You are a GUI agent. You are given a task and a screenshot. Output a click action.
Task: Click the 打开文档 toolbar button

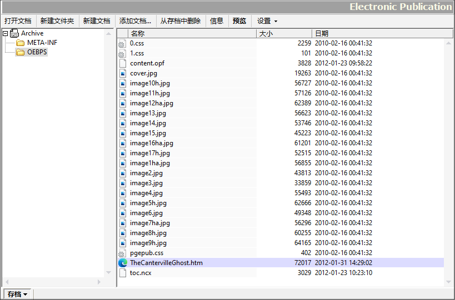pyautogui.click(x=18, y=21)
